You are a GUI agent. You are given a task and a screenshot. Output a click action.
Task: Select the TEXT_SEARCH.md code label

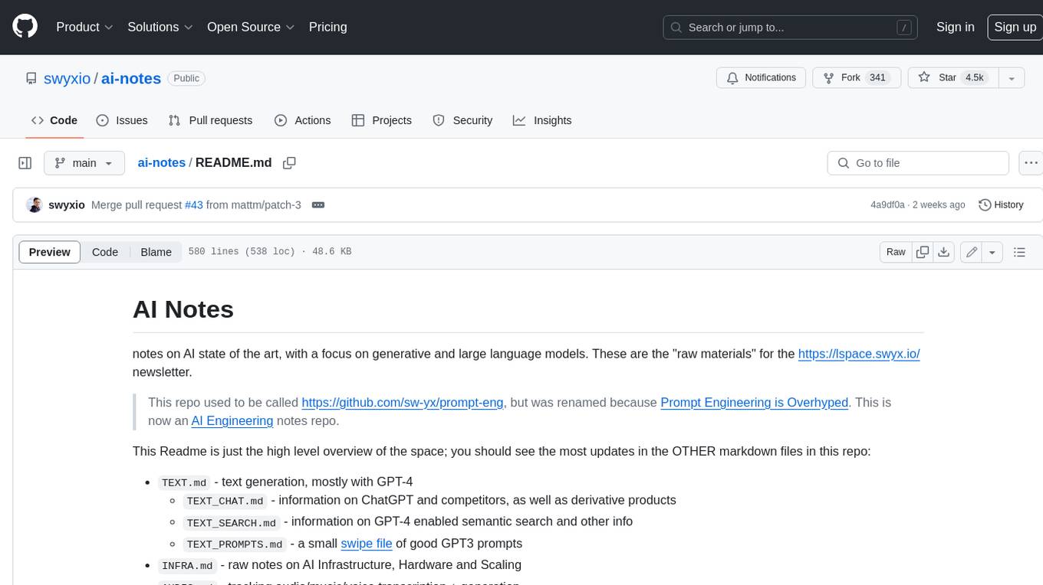pos(232,522)
